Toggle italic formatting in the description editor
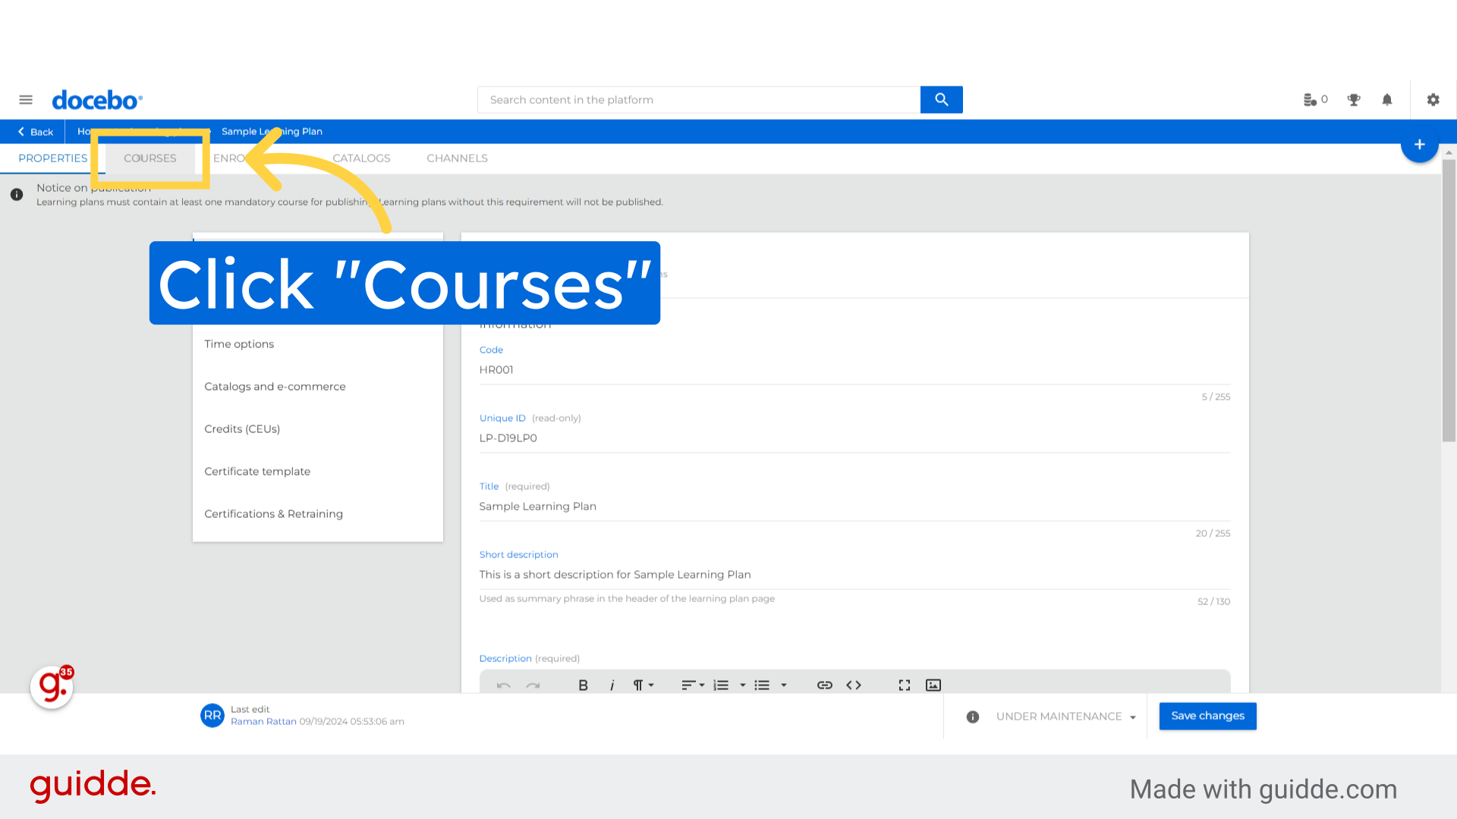The width and height of the screenshot is (1457, 819). (612, 685)
